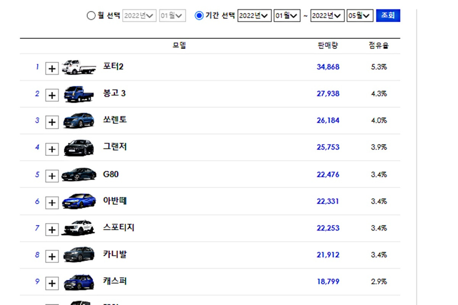This screenshot has width=458, height=305.
Task: Click the 아반떼 car thumbnail
Action: (79, 201)
